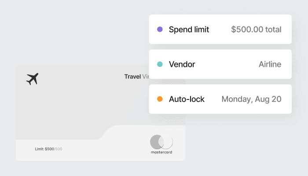Click the Limit: $500/500 text
308x176 pixels.
click(48, 149)
